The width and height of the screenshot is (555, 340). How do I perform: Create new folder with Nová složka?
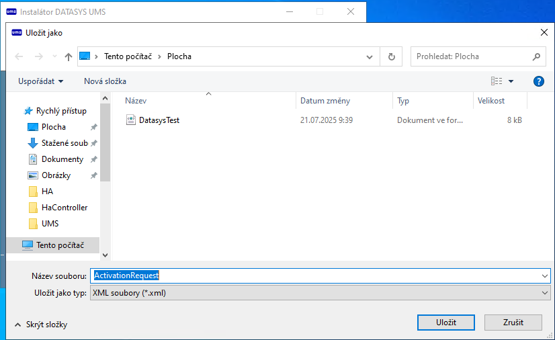(x=105, y=81)
